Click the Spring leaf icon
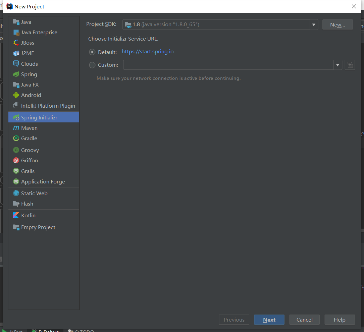Viewport: 364px width, 332px height. click(x=16, y=74)
